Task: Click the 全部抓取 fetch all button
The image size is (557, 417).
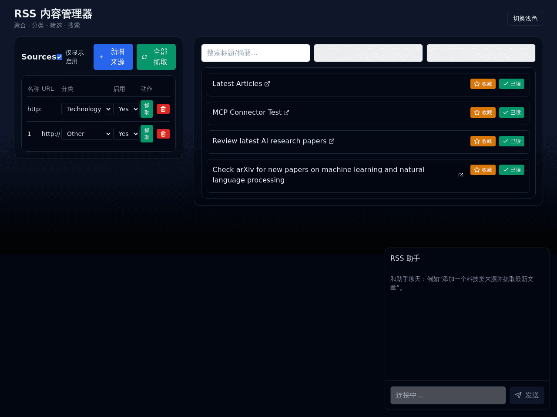Action: click(x=156, y=57)
